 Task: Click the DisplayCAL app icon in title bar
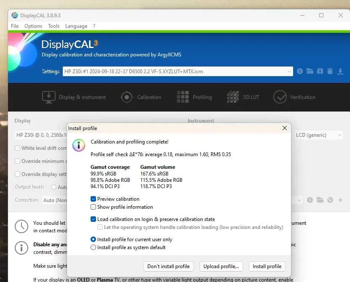click(x=15, y=15)
